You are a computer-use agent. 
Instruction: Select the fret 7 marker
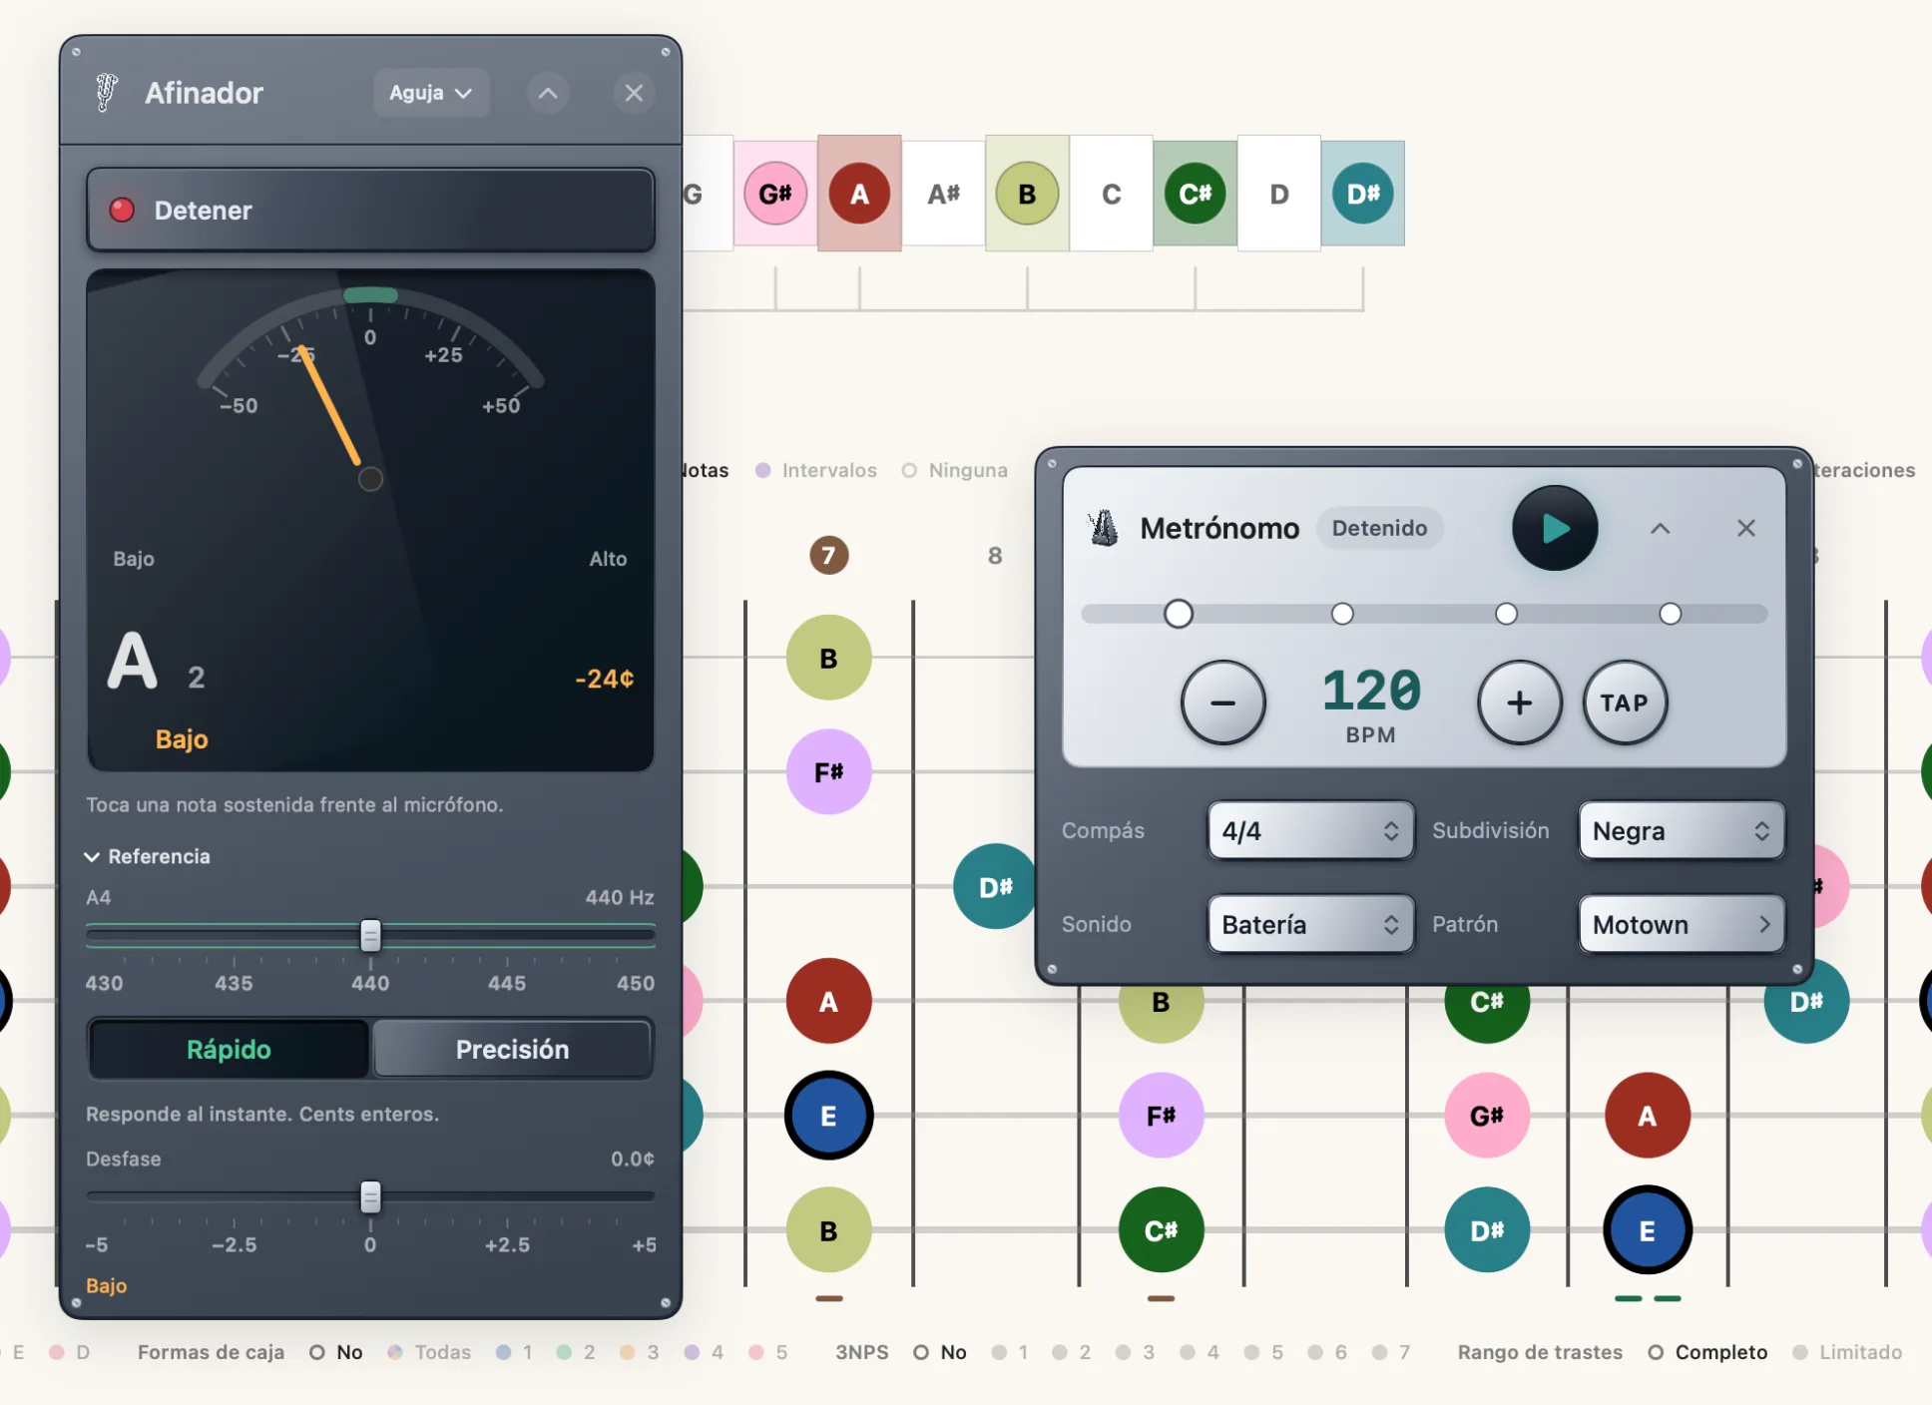coord(828,555)
